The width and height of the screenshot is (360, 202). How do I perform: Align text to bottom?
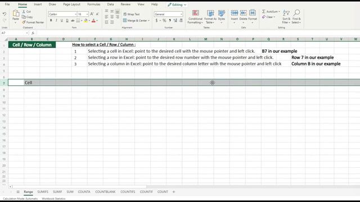click(118, 11)
